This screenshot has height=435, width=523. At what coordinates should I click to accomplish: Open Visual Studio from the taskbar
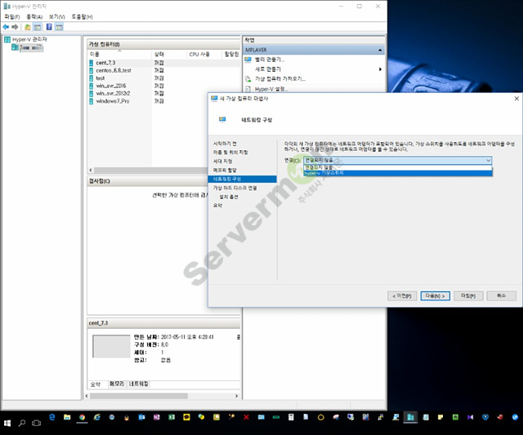471,417
